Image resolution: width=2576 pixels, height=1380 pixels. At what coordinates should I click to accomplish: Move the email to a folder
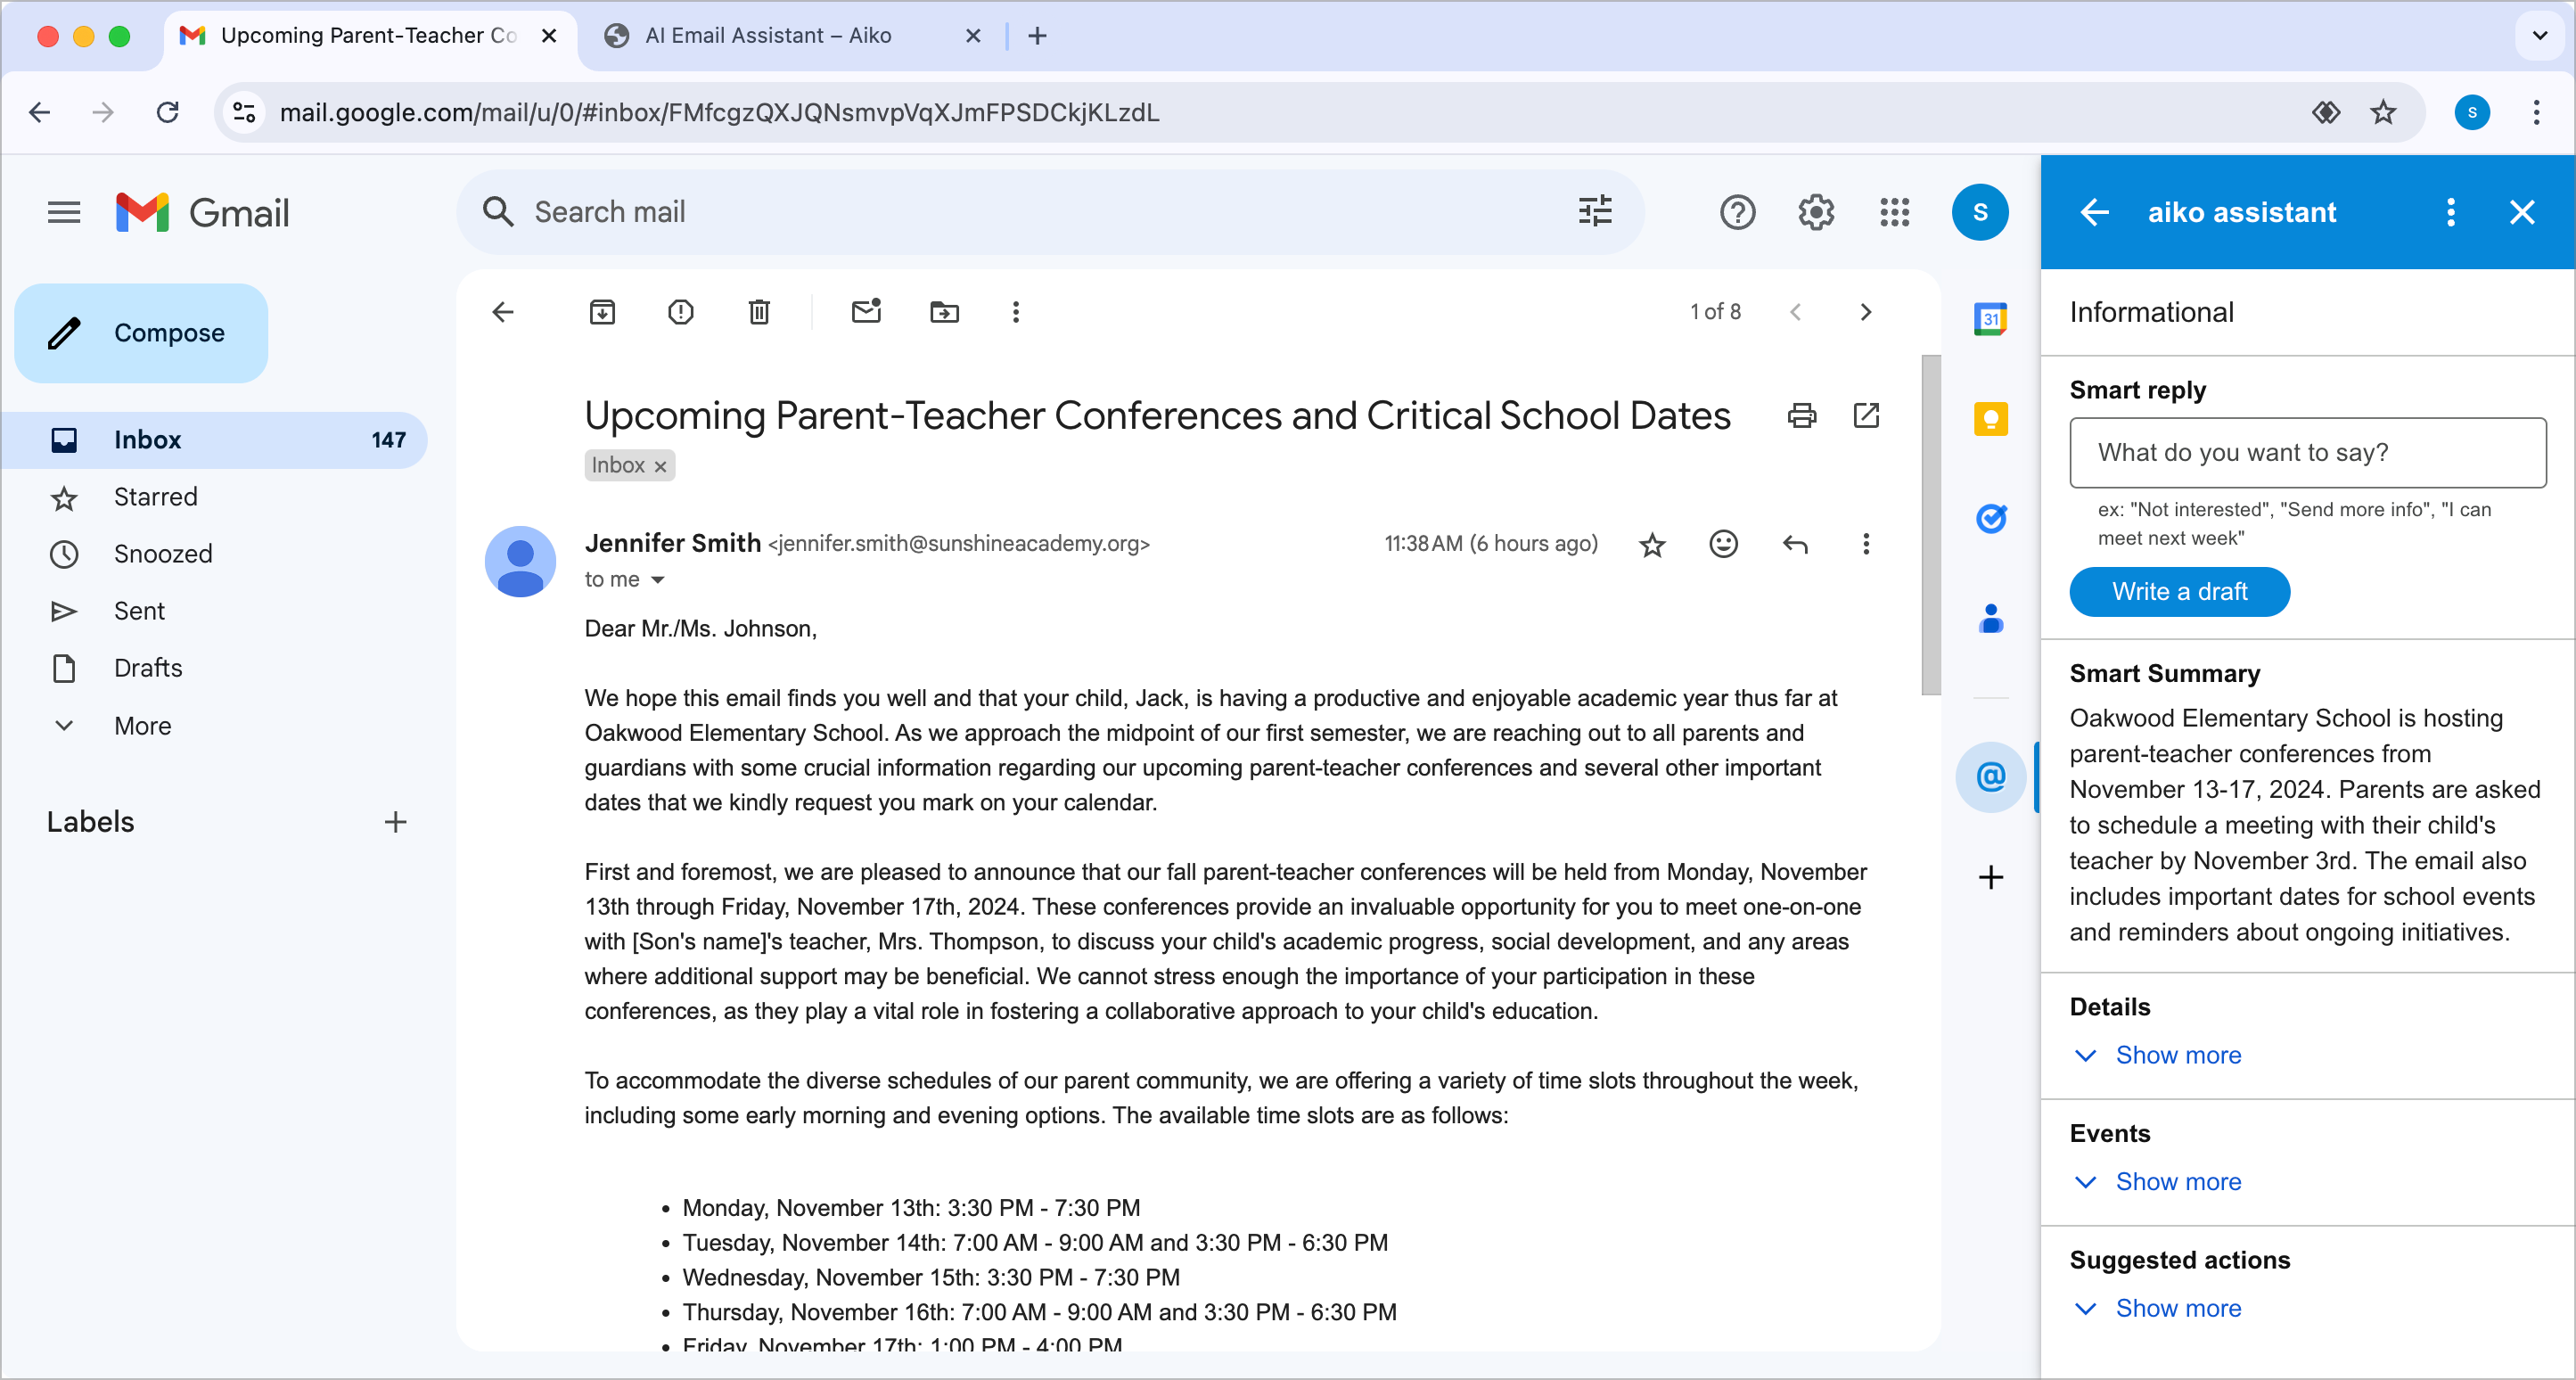click(943, 311)
